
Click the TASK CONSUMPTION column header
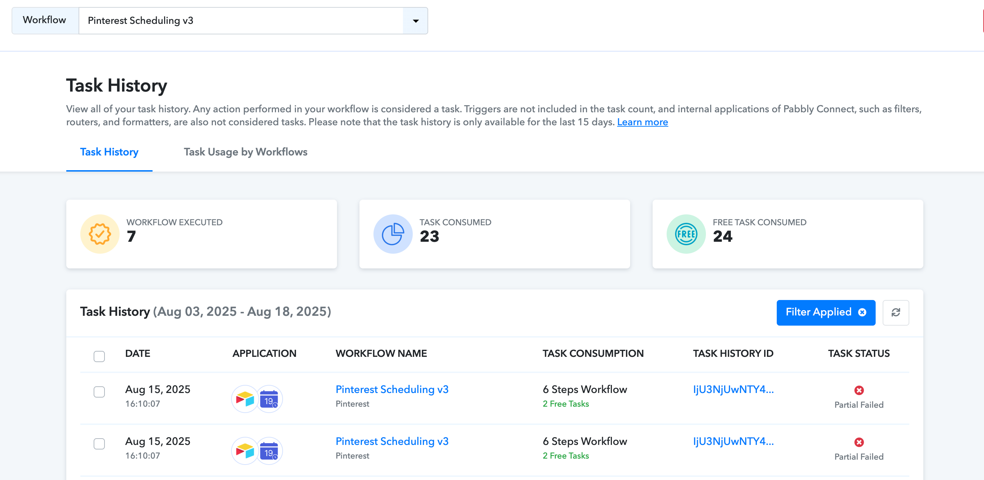[593, 353]
